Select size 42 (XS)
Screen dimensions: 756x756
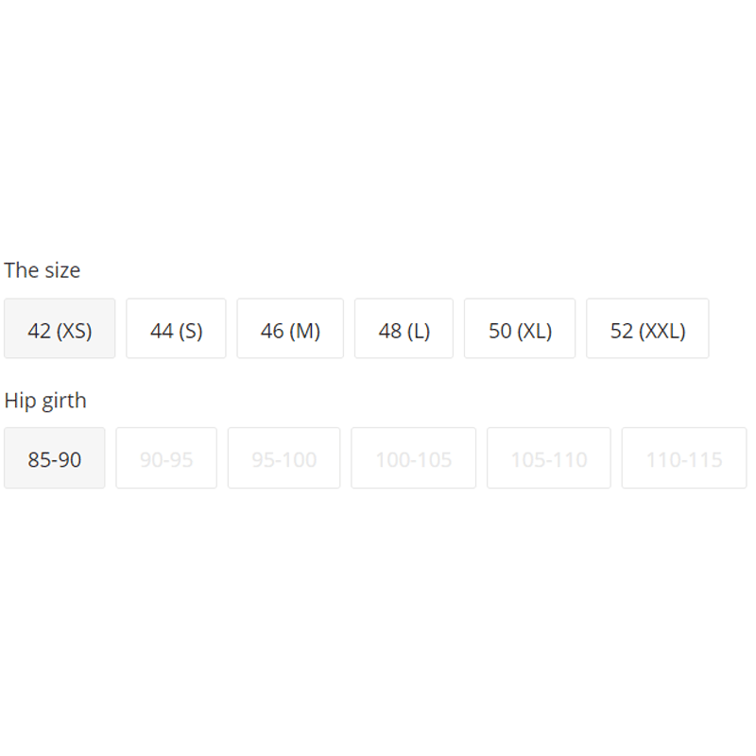(60, 329)
